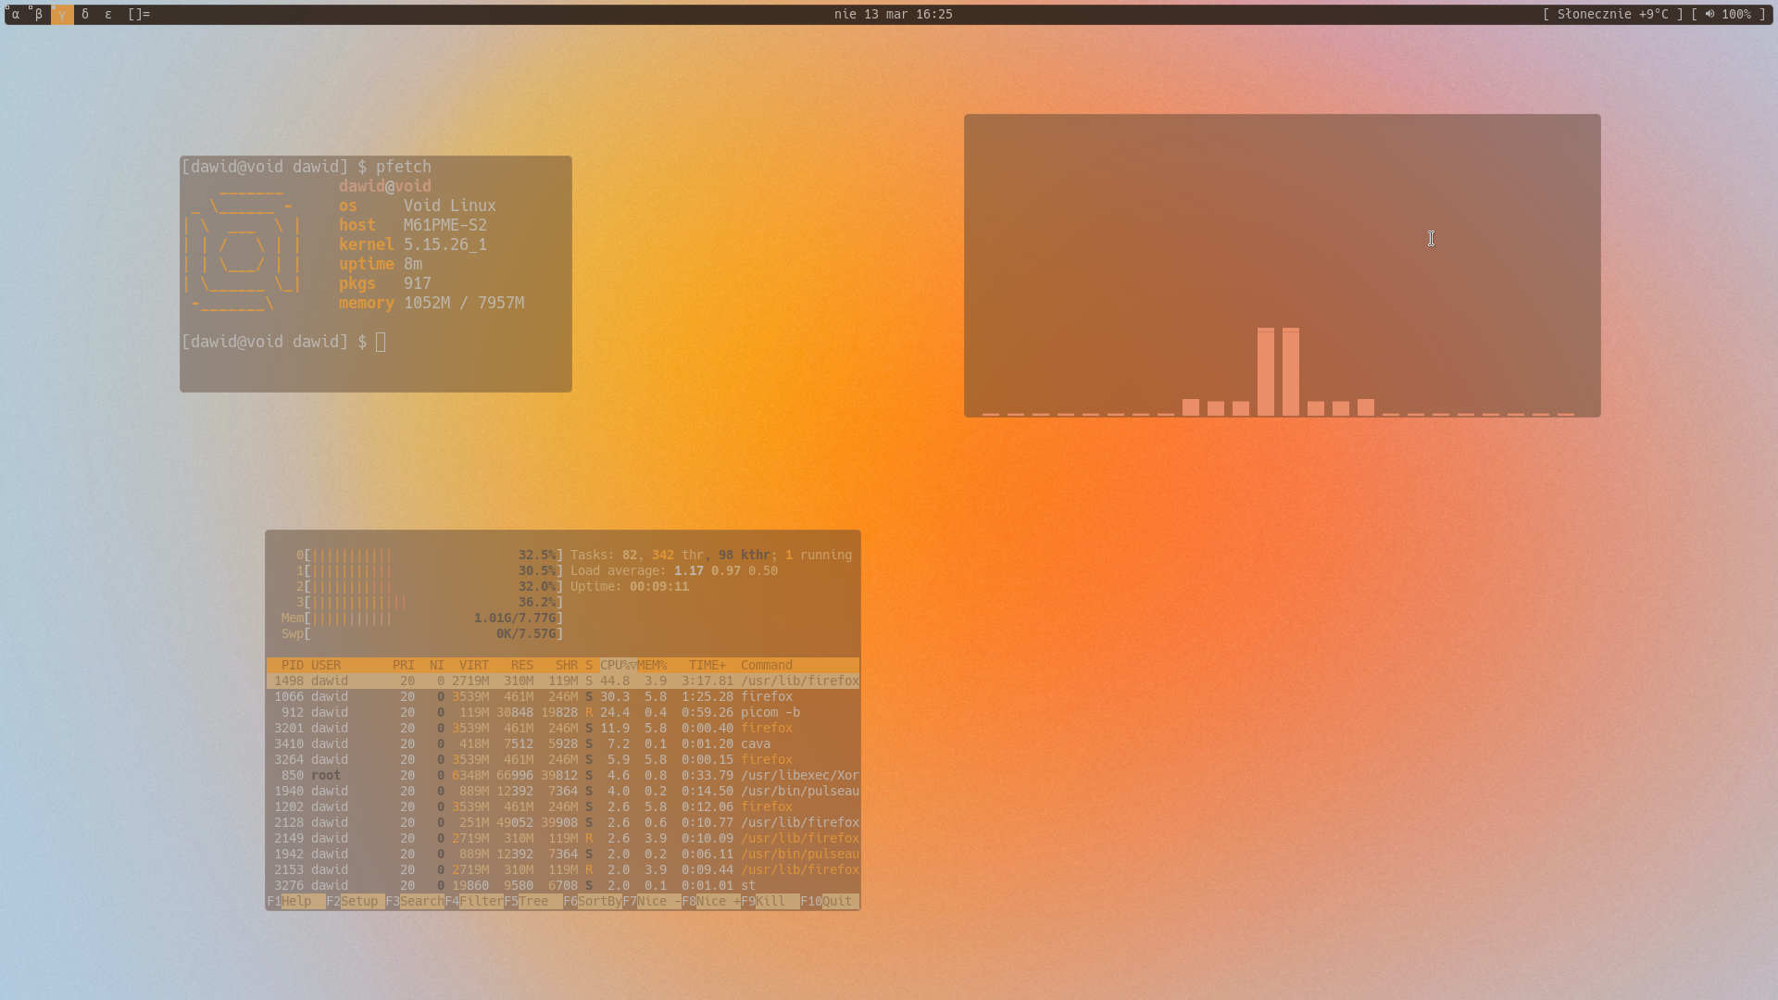The height and width of the screenshot is (1000, 1778).
Task: Select the picom -b process row
Action: pos(563,712)
